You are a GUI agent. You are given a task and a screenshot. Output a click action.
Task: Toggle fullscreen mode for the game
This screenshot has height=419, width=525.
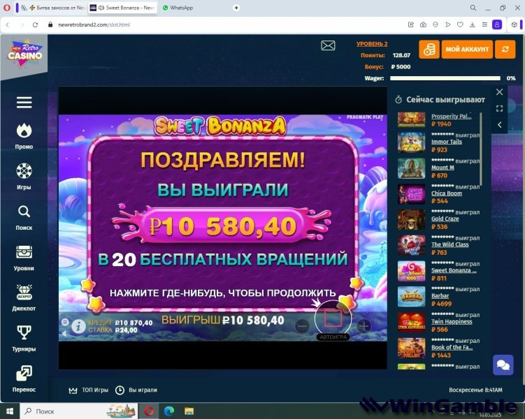pos(499,108)
